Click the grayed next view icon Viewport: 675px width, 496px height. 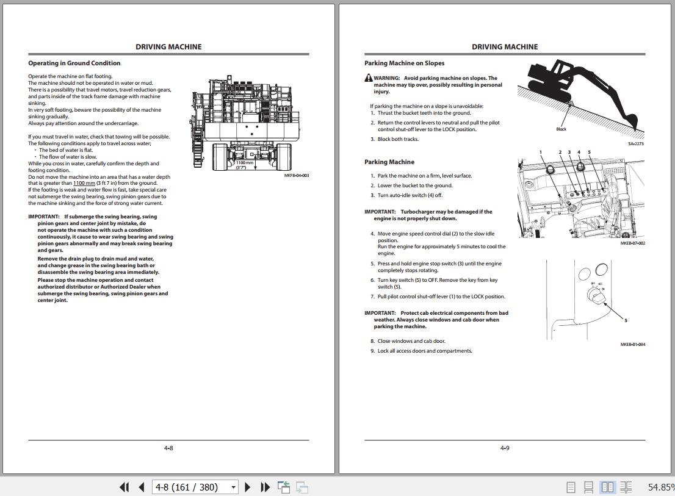click(x=301, y=487)
